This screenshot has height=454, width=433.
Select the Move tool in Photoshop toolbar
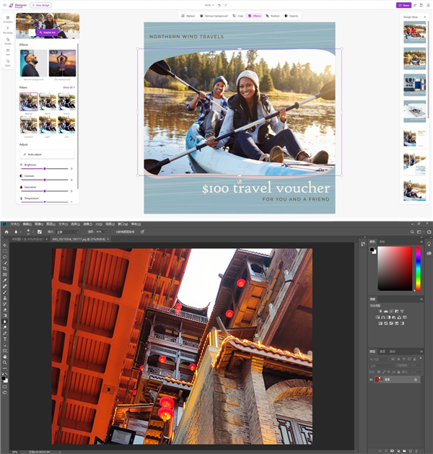click(x=4, y=245)
